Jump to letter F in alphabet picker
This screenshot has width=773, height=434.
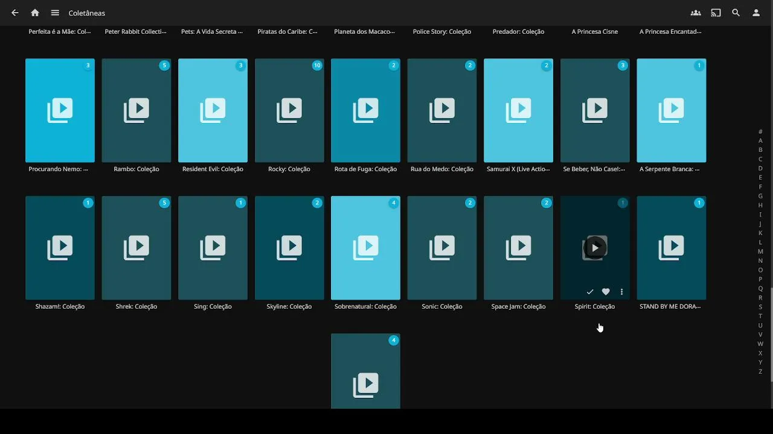click(760, 187)
